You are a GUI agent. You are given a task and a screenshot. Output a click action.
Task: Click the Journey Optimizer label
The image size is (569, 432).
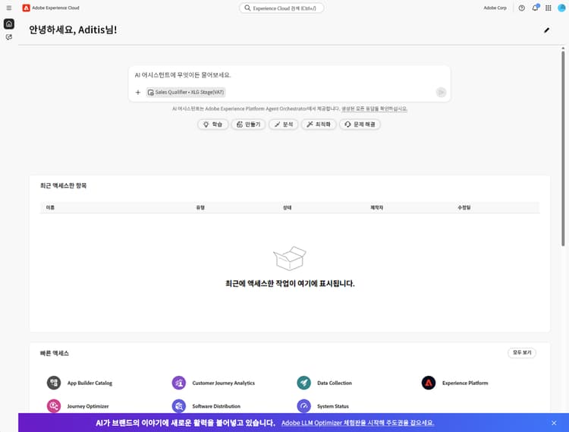pyautogui.click(x=88, y=406)
